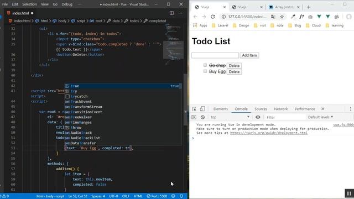The width and height of the screenshot is (354, 199).
Task: Click the 'Spaces: 4' indentation setting
Action: click(x=98, y=196)
